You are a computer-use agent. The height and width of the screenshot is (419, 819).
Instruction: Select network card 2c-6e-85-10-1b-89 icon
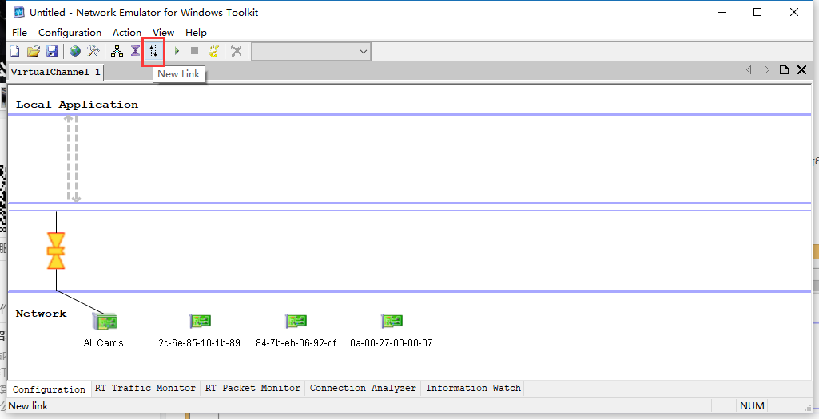(x=200, y=321)
